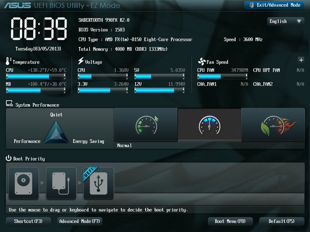Click the 12V voltage bar

pyautogui.click(x=159, y=90)
